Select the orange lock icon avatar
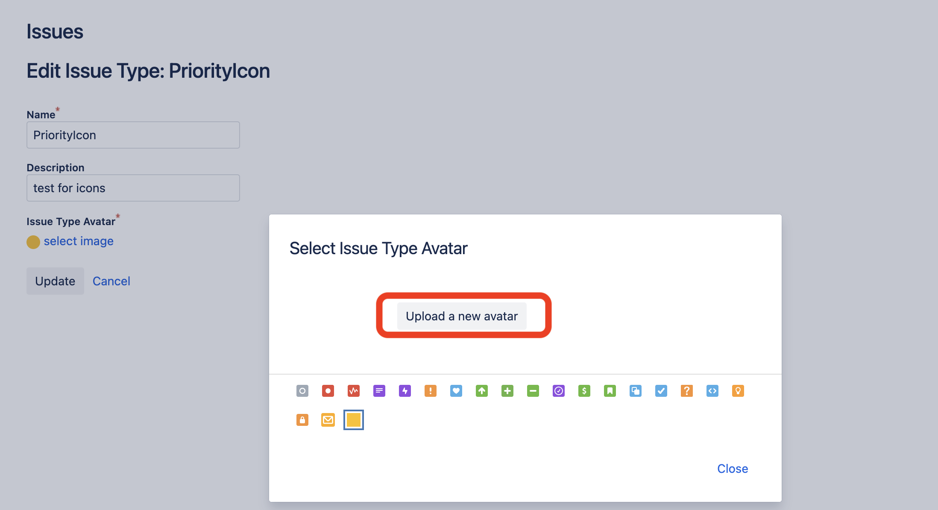Viewport: 938px width, 510px height. pos(302,419)
